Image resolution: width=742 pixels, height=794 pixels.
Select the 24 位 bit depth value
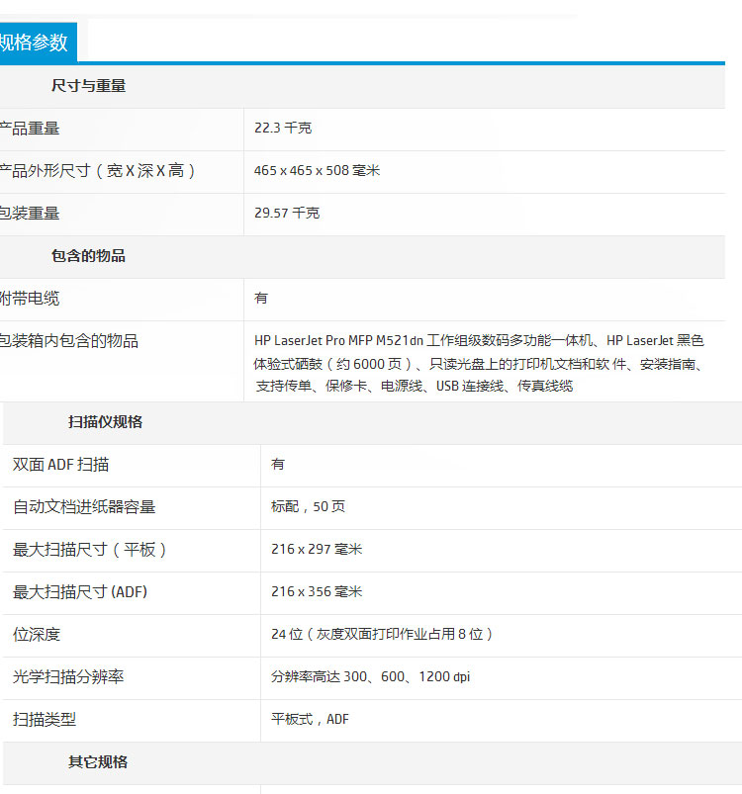point(382,634)
